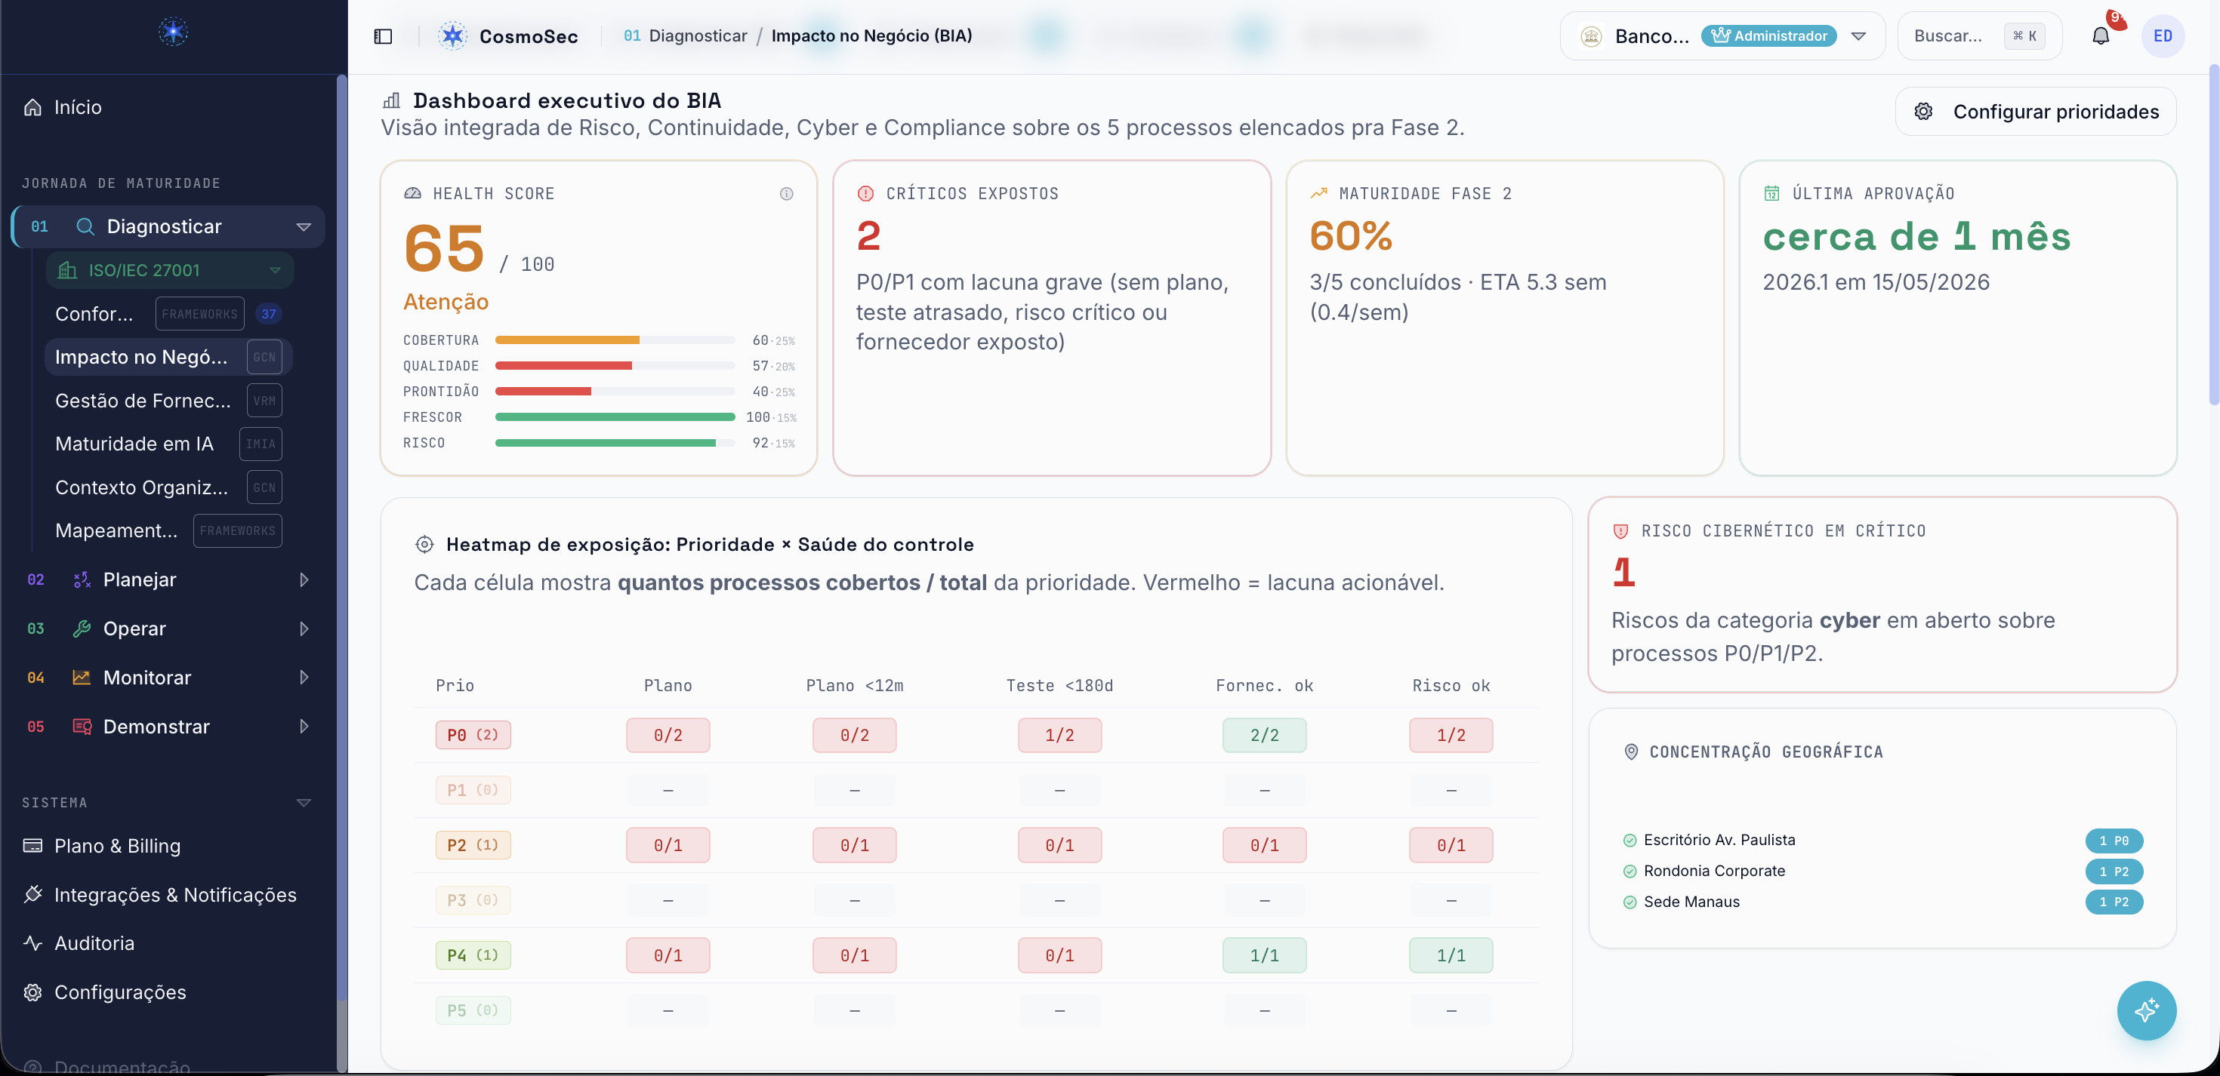Click the Concentração Geográfica pin icon
This screenshot has width=2220, height=1076.
pos(1630,752)
